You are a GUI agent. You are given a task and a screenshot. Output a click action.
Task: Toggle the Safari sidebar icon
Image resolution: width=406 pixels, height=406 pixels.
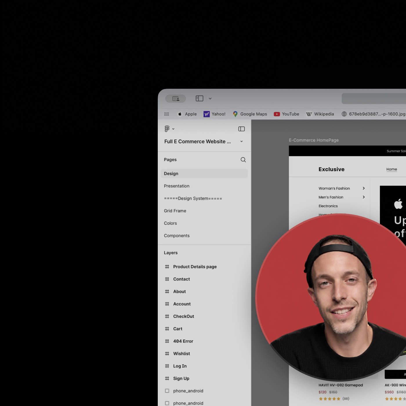200,98
